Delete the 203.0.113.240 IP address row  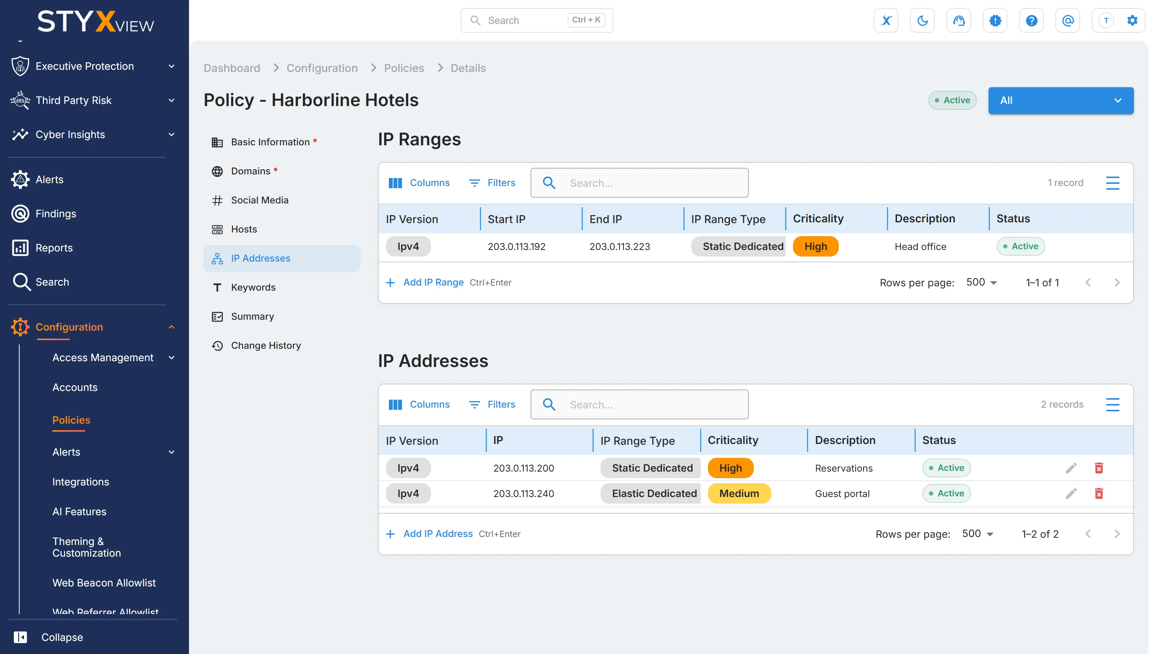(x=1099, y=494)
